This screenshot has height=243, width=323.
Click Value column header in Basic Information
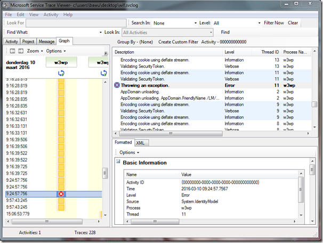point(239,175)
